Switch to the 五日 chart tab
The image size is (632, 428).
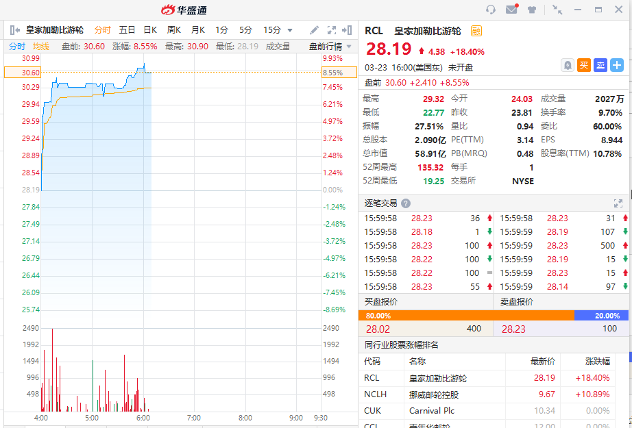(x=127, y=30)
